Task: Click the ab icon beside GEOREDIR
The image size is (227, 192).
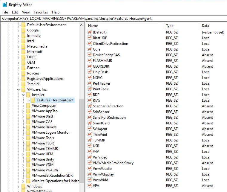Action: 90,66
